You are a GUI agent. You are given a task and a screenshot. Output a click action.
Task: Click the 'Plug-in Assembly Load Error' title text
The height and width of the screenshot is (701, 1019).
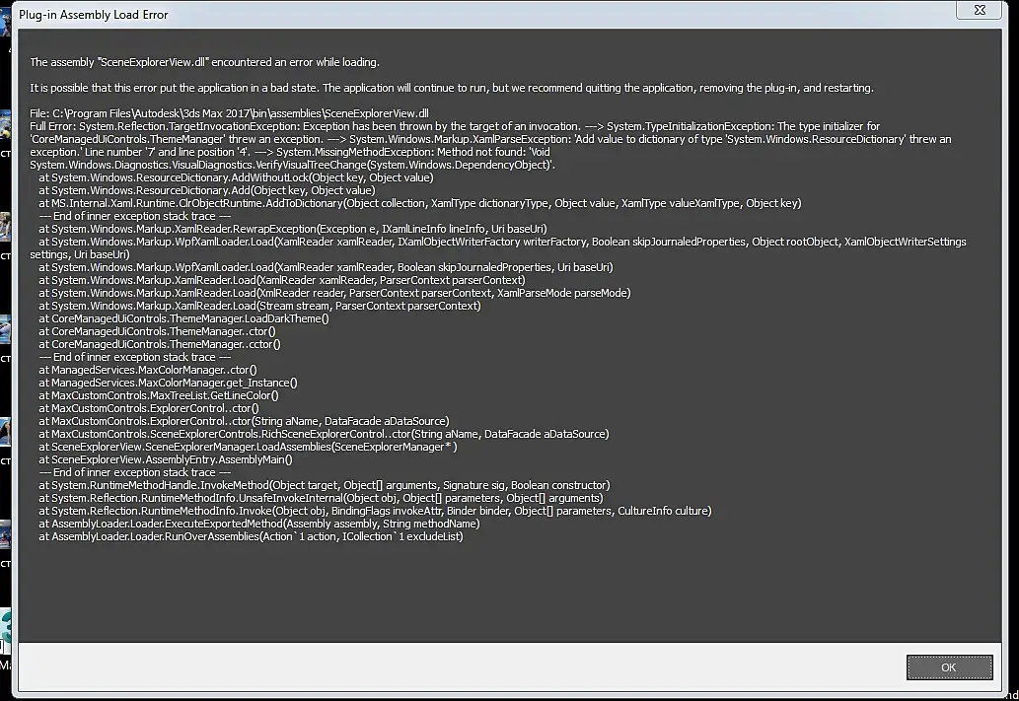pos(94,14)
